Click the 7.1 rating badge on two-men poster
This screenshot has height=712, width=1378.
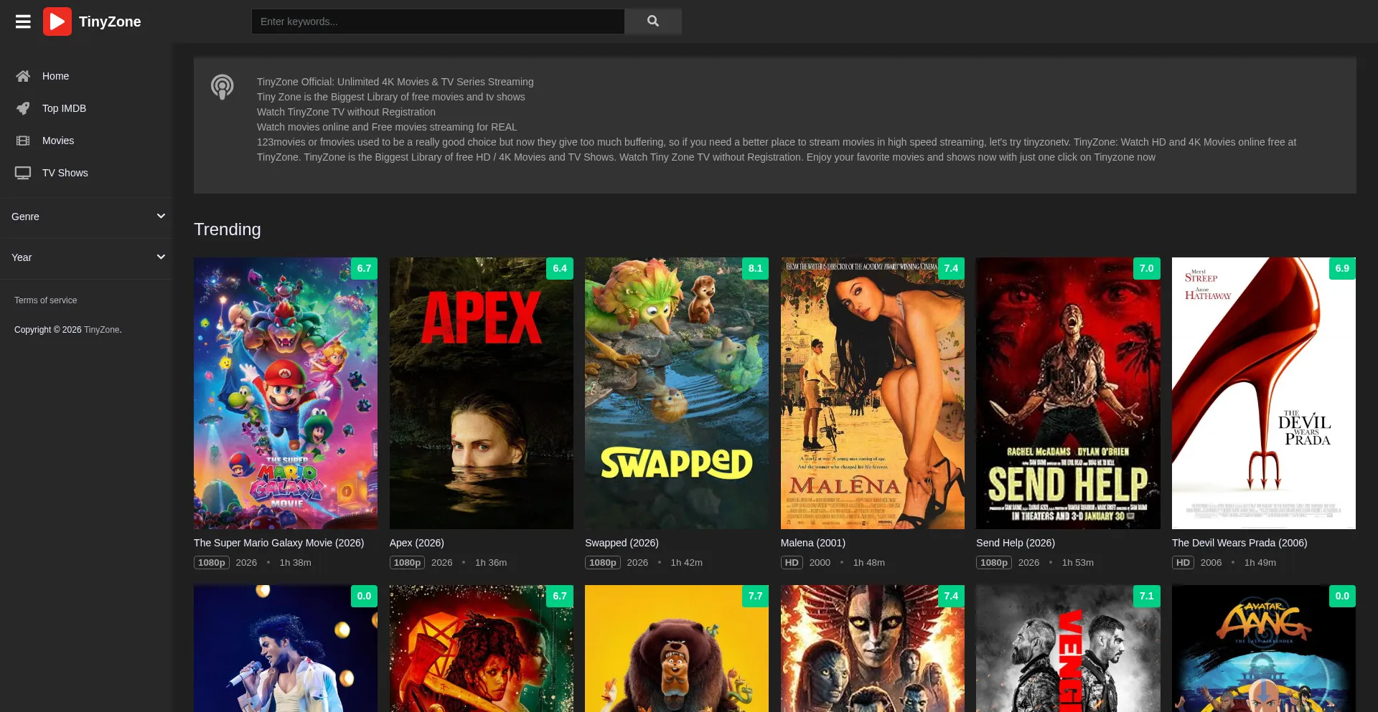(1147, 596)
